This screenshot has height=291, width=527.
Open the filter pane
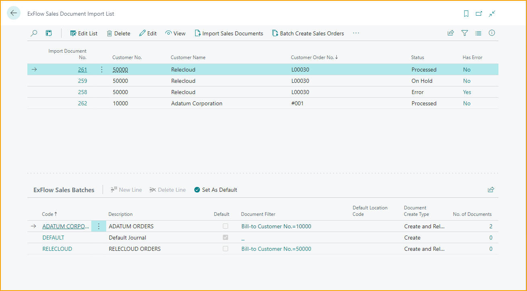465,33
